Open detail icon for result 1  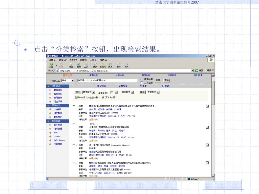(207, 106)
